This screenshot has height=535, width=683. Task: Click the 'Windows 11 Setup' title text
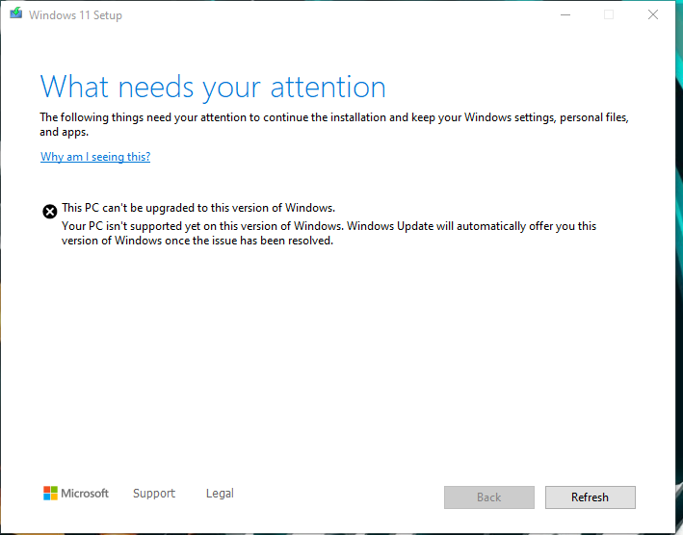[x=75, y=15]
